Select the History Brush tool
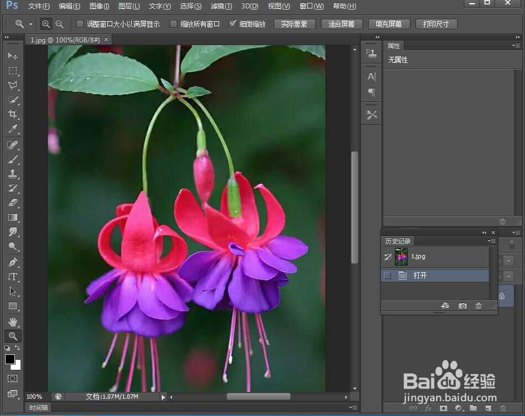Viewport: 525px width, 416px height. coord(13,188)
